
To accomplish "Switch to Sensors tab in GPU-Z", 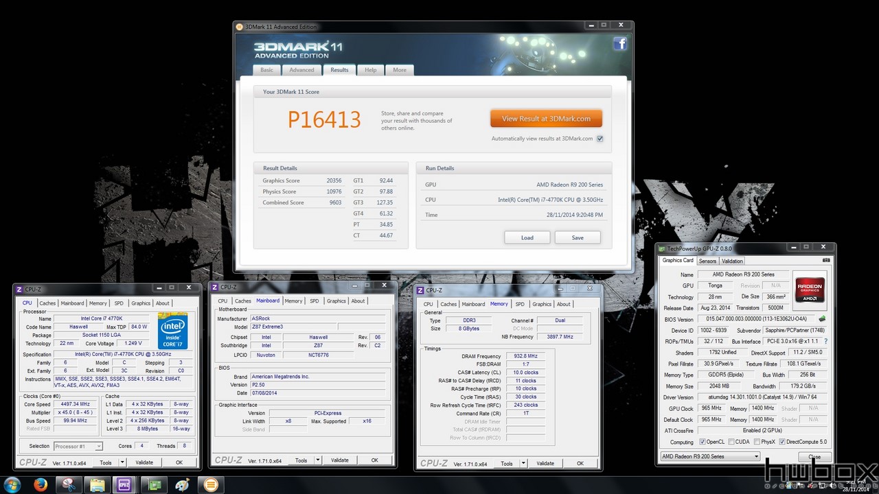I will 707,261.
